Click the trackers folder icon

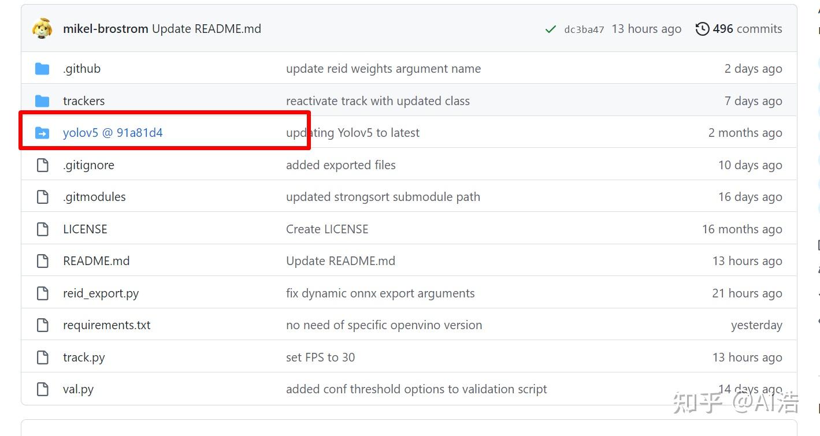point(42,101)
